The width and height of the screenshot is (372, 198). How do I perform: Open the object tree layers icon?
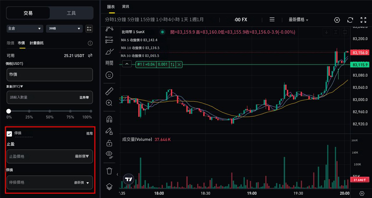pyautogui.click(x=109, y=186)
